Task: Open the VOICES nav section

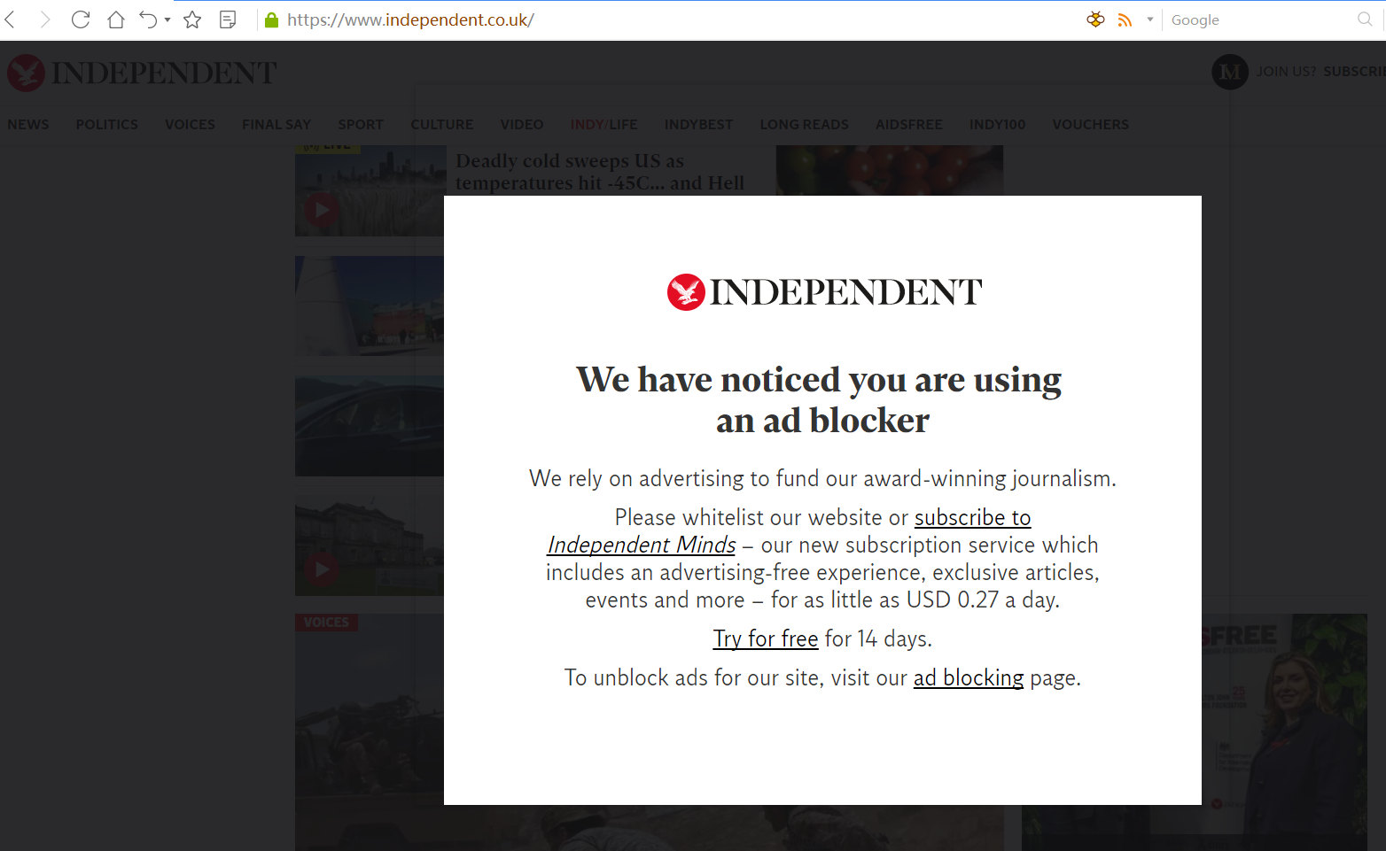Action: point(190,125)
